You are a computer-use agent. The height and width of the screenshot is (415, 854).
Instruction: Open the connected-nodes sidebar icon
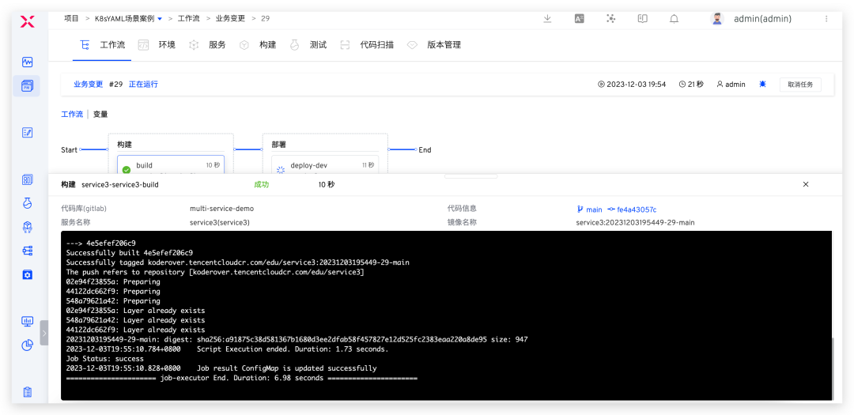(x=27, y=251)
